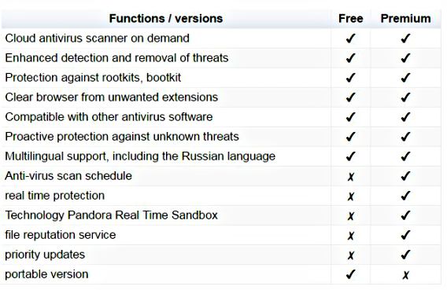Click the Premium checkmark for Protection against rootkits
447x290 pixels.
tap(405, 78)
